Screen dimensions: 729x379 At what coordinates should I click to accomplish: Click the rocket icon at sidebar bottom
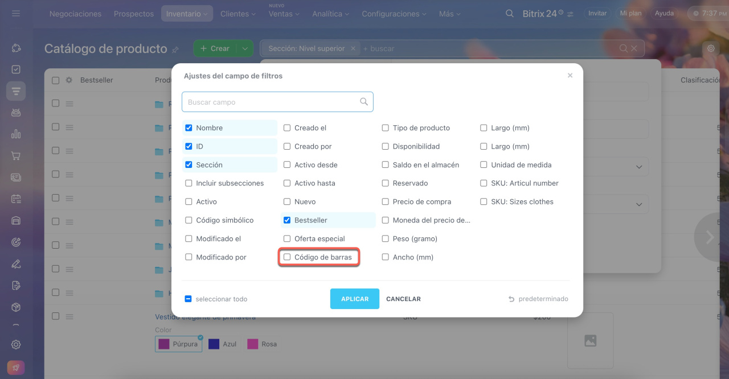16,367
